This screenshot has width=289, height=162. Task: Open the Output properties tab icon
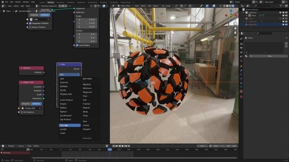241,48
